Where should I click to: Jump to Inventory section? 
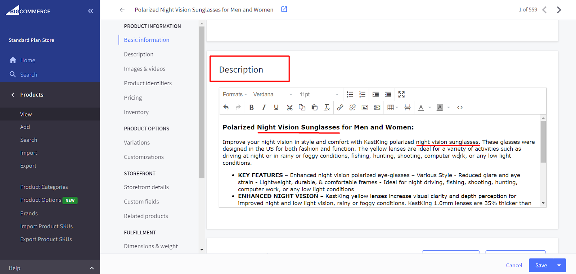(136, 112)
